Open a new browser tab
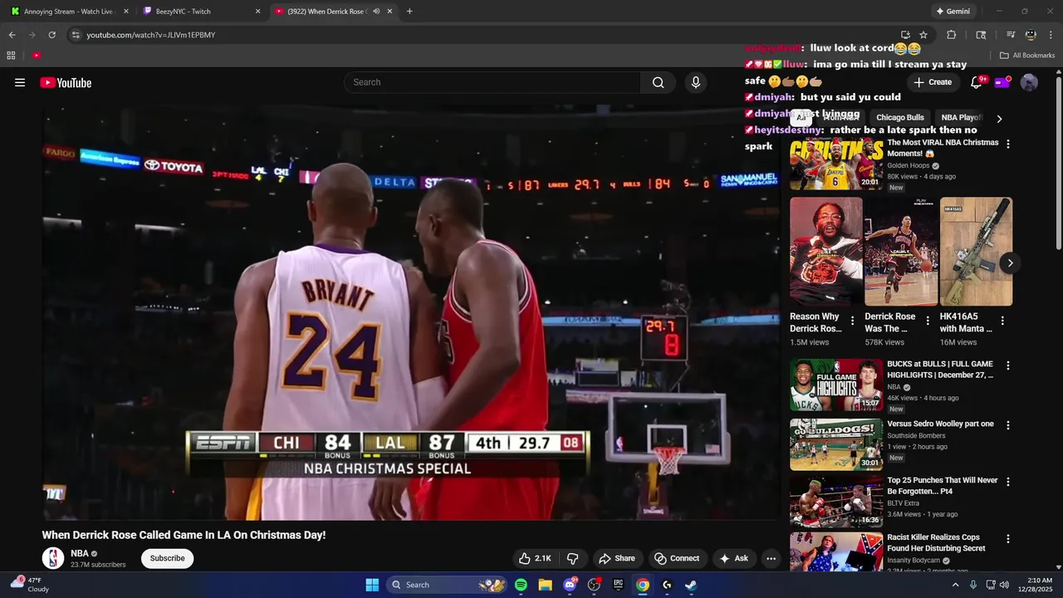 [x=409, y=12]
